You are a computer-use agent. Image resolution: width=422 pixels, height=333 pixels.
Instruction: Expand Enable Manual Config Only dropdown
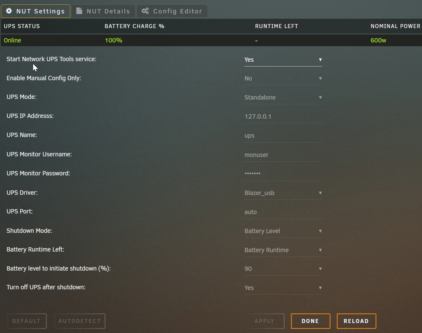[x=283, y=79]
